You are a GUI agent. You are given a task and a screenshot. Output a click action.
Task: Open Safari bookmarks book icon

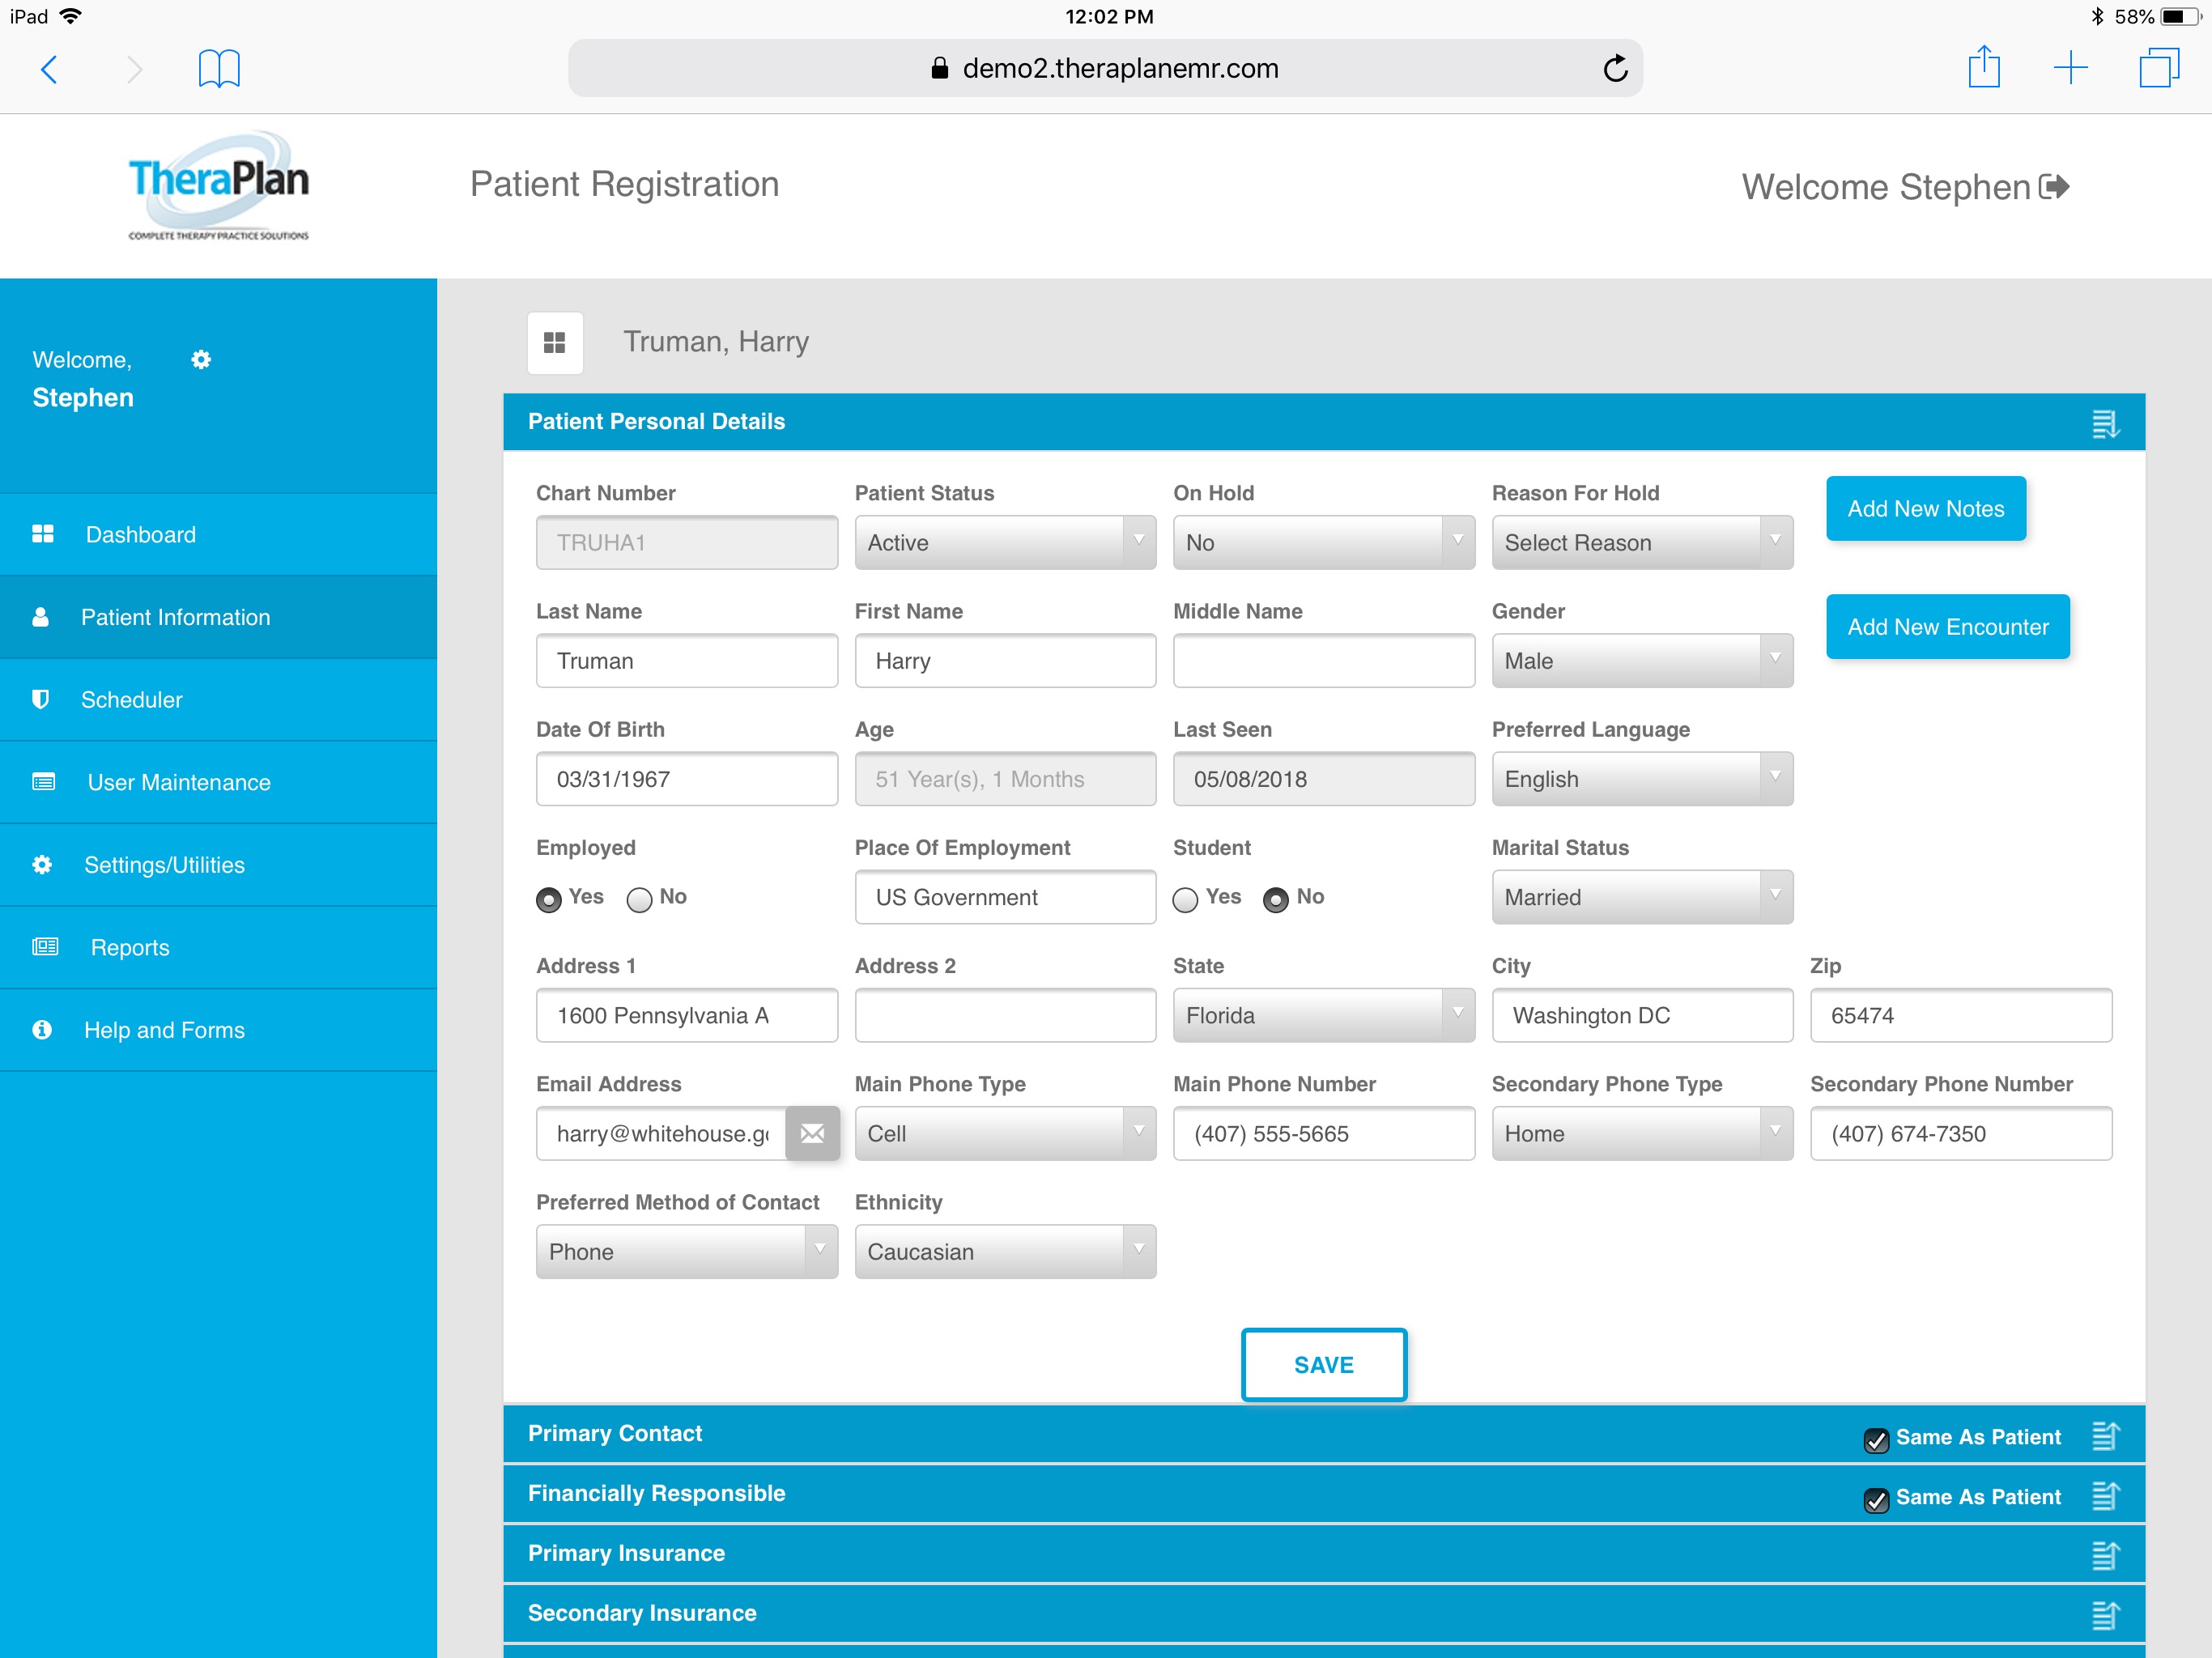click(x=219, y=68)
